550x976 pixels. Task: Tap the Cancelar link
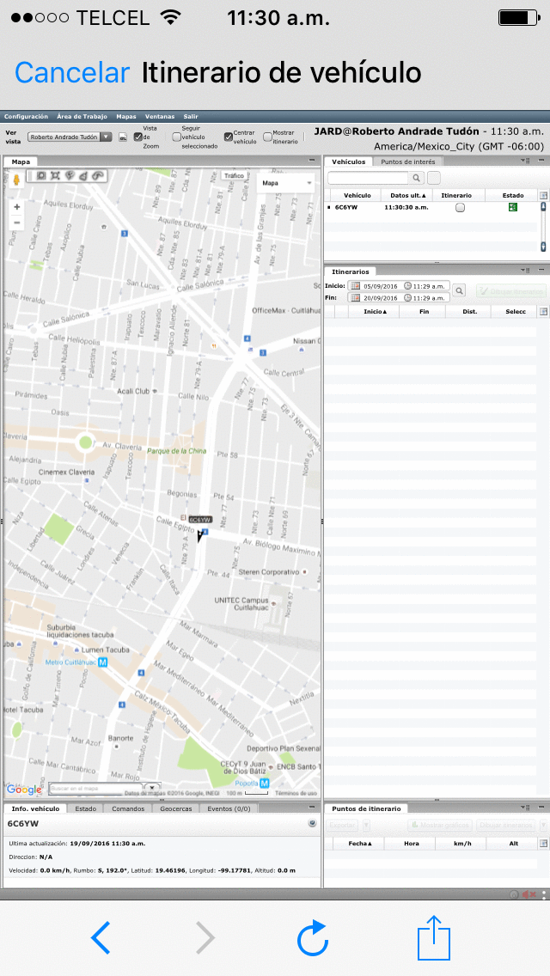[72, 73]
